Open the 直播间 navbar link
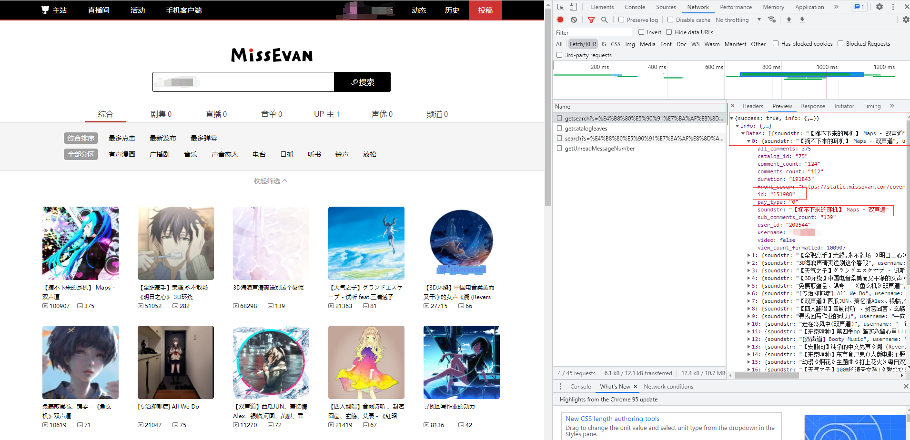The width and height of the screenshot is (910, 440). (x=99, y=10)
